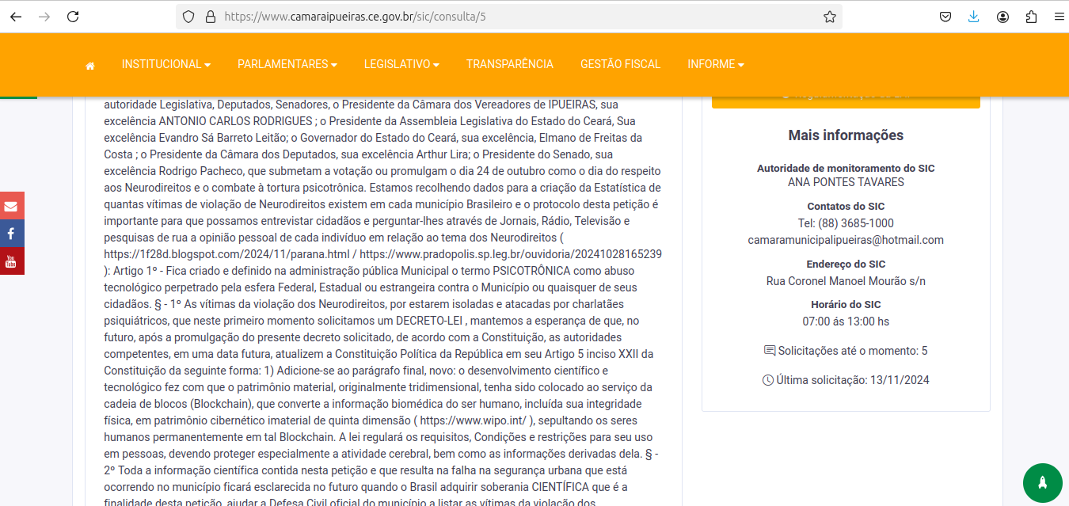Click the 'Contatos do SIC' label
This screenshot has height=506, width=1069.
(846, 207)
